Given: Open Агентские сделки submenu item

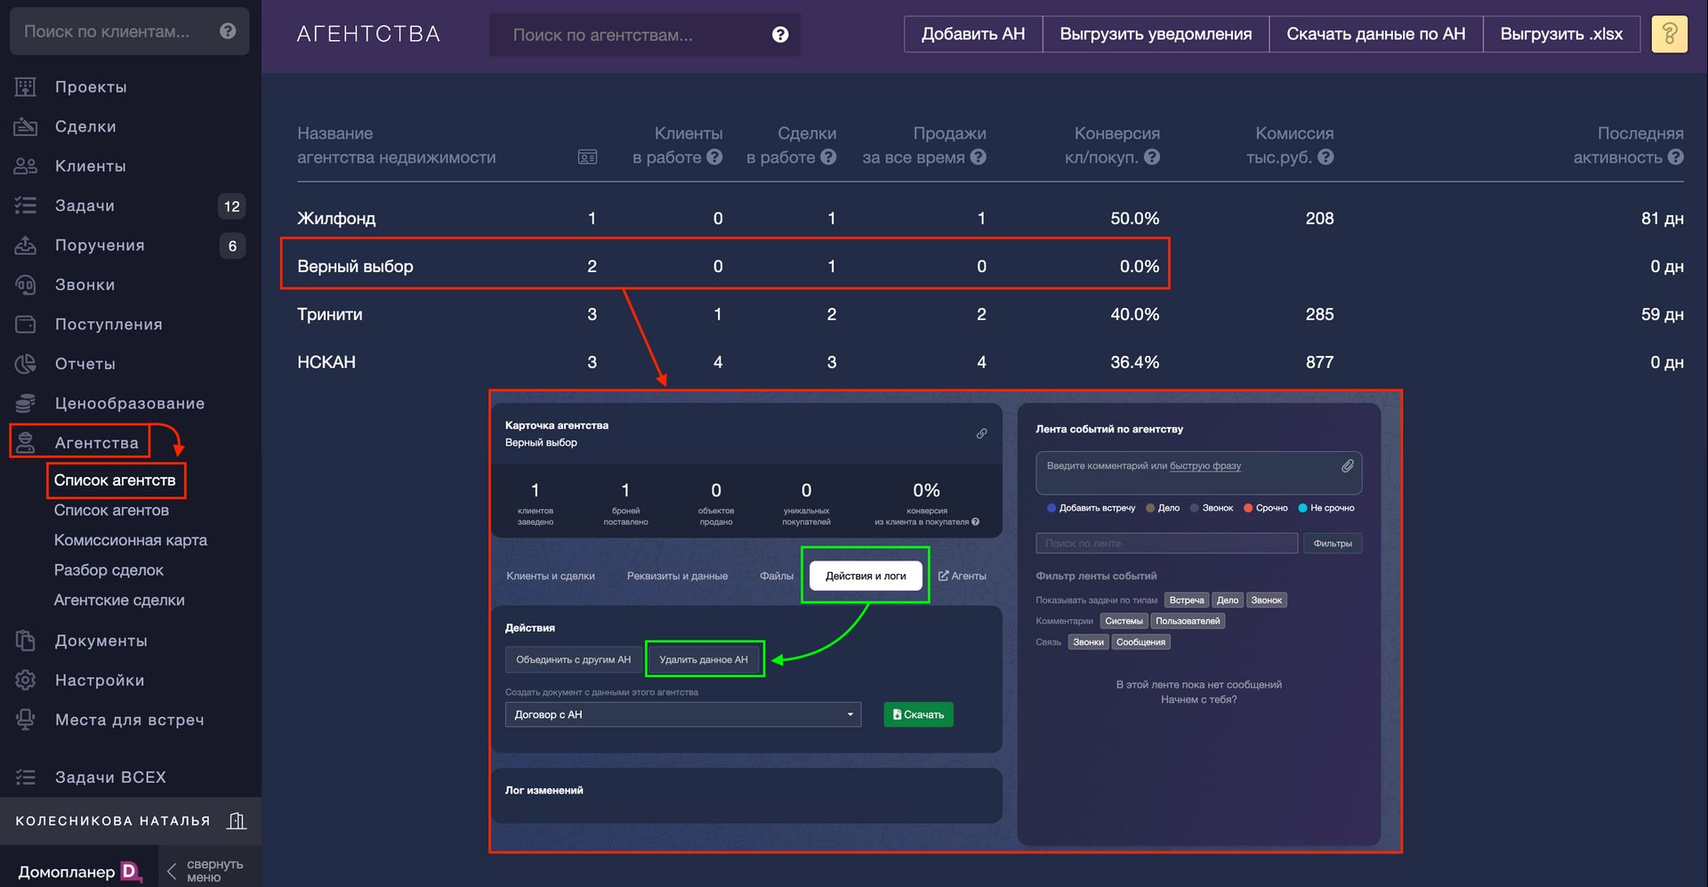Looking at the screenshot, I should tap(119, 601).
